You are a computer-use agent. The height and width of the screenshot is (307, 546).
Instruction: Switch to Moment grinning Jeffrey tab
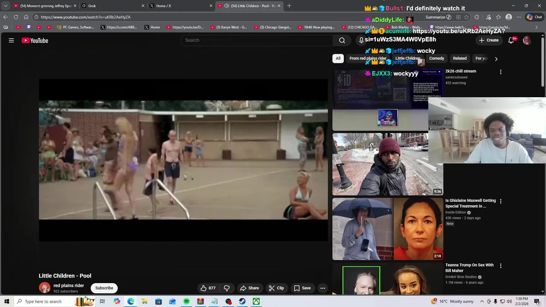pos(45,6)
